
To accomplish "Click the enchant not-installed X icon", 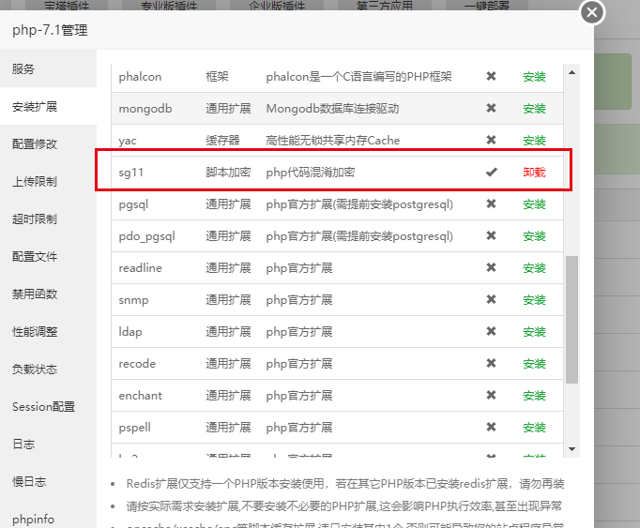I will click(491, 395).
